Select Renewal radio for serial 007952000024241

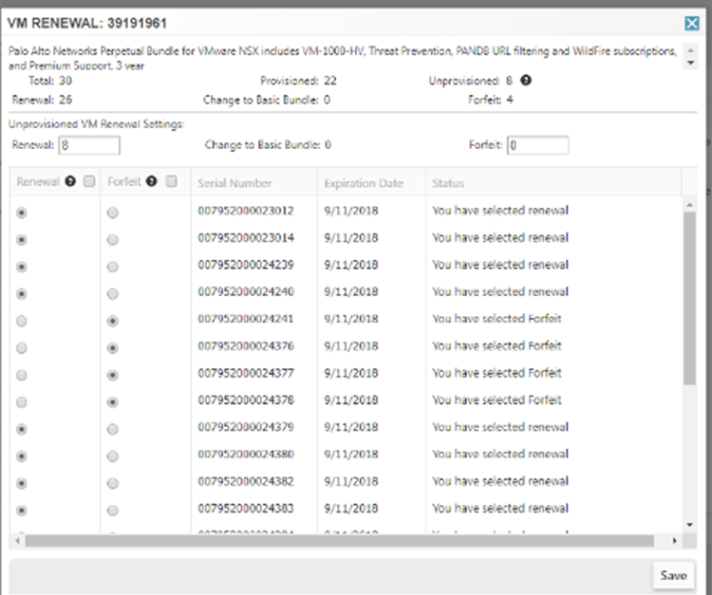[x=23, y=322]
